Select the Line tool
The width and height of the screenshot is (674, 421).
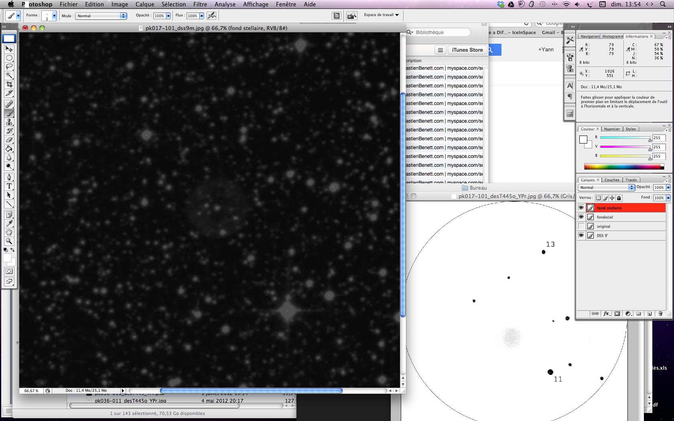[x=9, y=204]
